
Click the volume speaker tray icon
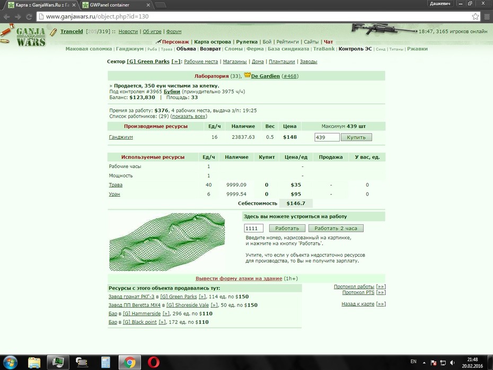click(452, 363)
